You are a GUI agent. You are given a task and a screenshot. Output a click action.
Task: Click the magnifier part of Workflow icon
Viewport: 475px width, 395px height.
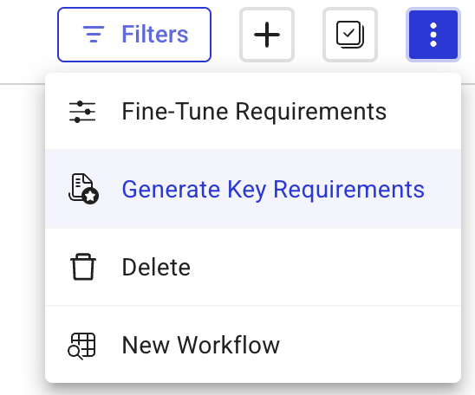(75, 353)
